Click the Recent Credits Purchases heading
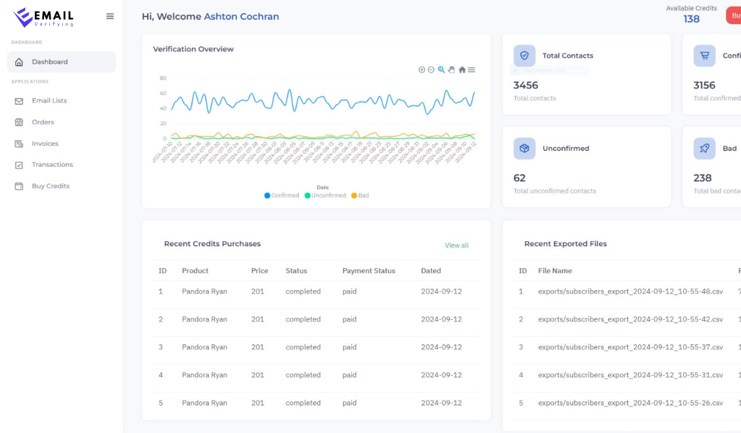This screenshot has height=433, width=741. 212,244
